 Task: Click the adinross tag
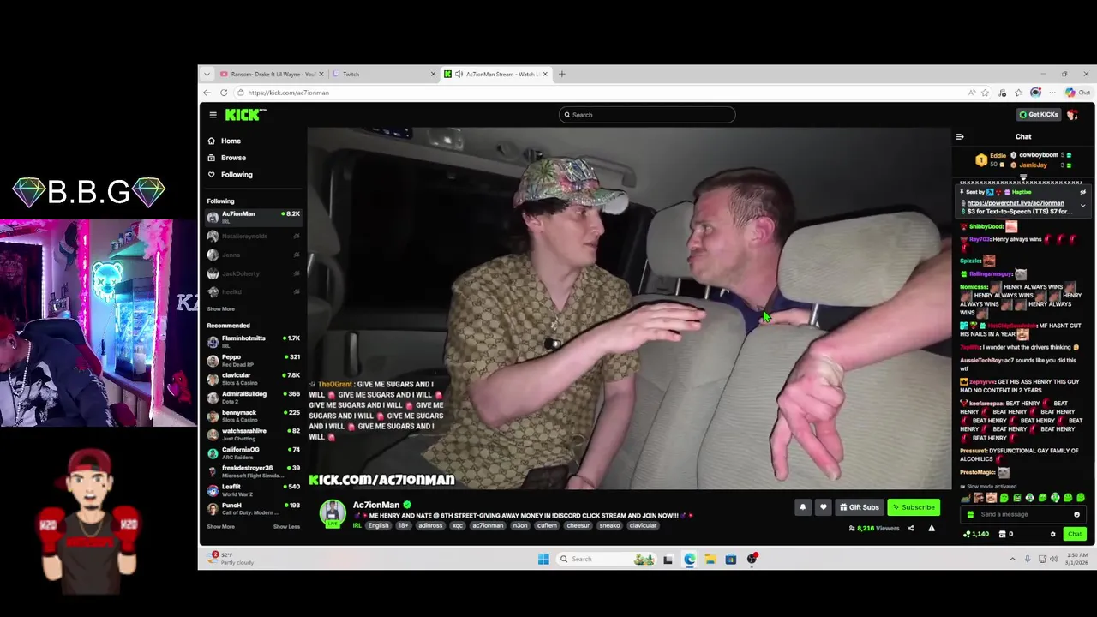pos(430,526)
